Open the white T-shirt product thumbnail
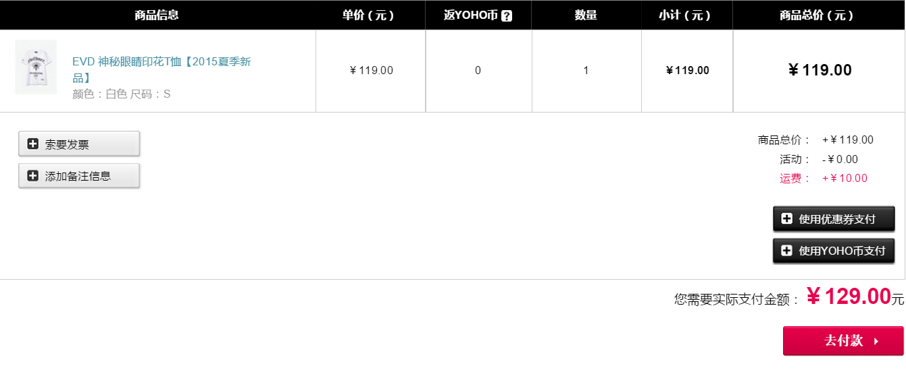 click(36, 67)
